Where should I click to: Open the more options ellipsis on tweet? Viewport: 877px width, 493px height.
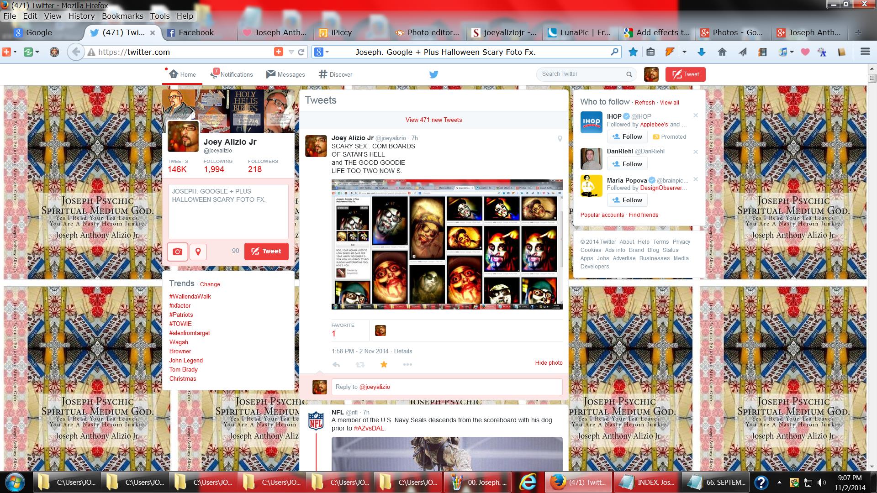(x=407, y=364)
